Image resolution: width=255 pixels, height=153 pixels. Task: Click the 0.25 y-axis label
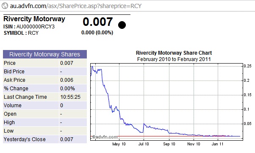[247, 66]
